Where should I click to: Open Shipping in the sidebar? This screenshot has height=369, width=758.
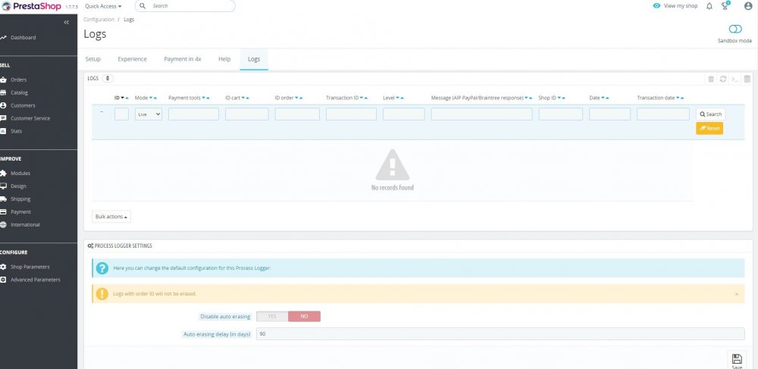point(20,199)
